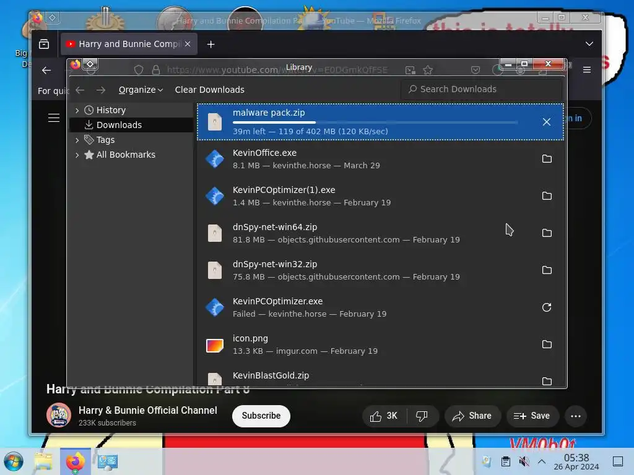Show dnSpy-net-win32.zip in folder
The width and height of the screenshot is (634, 475).
point(547,270)
